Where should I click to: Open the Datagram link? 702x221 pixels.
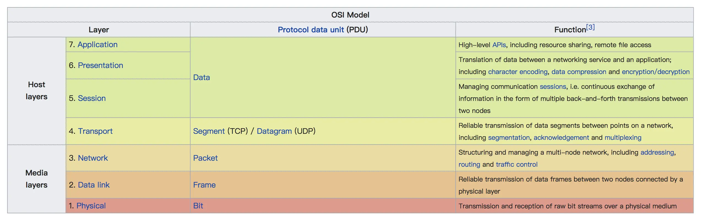274,131
